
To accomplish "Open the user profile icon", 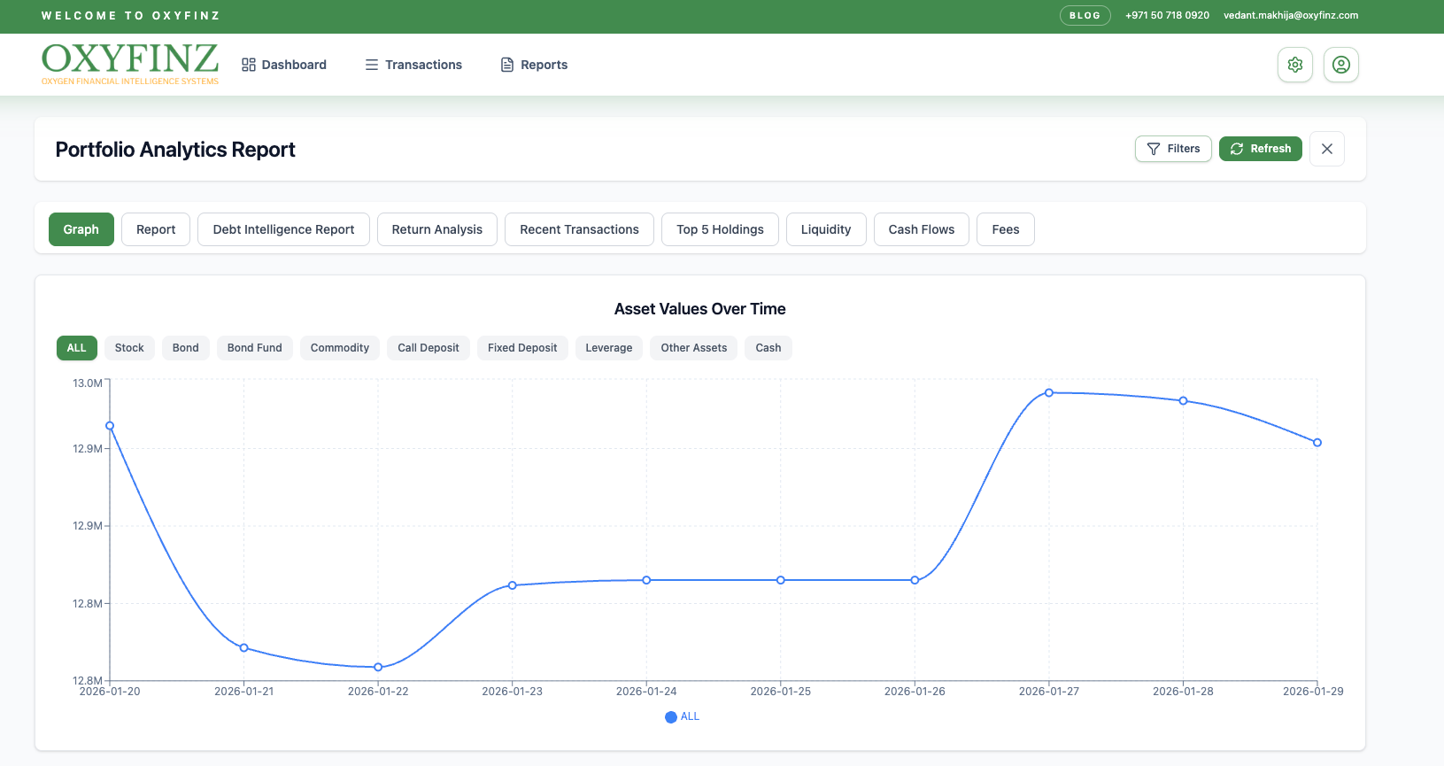I will coord(1341,65).
